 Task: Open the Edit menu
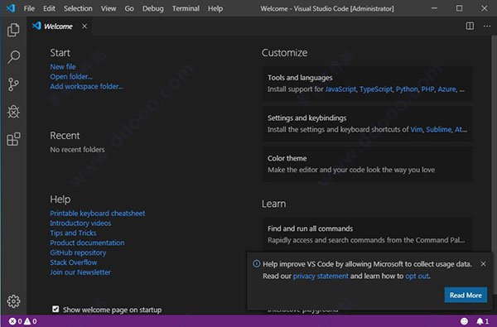point(49,8)
